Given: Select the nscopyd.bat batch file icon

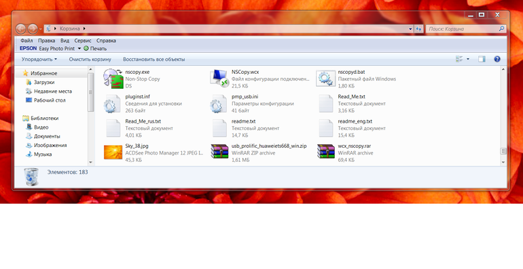Looking at the screenshot, I should [x=325, y=79].
